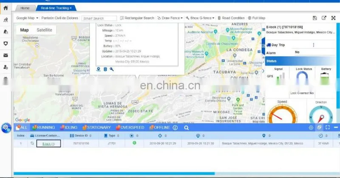
Task: Open search magnifier in status filter bar
Action: pos(186,128)
